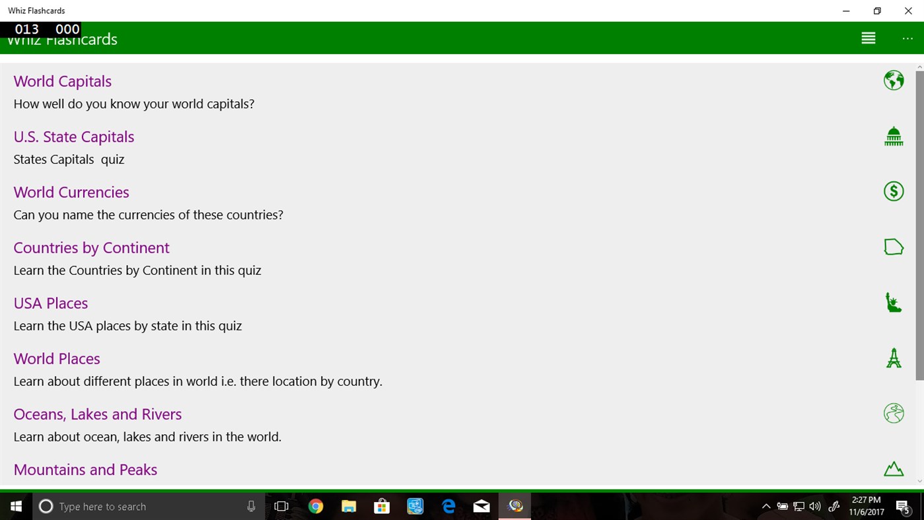Click the dollar sign icon next to World Currencies
The width and height of the screenshot is (924, 520).
(893, 191)
